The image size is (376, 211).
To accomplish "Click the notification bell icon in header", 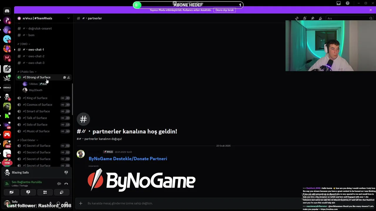I will (x=305, y=18).
